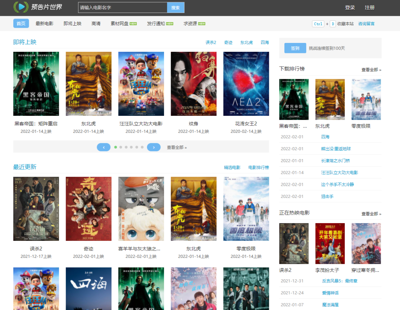Open the 发行通知 navigation item
400x310 pixels.
point(160,23)
